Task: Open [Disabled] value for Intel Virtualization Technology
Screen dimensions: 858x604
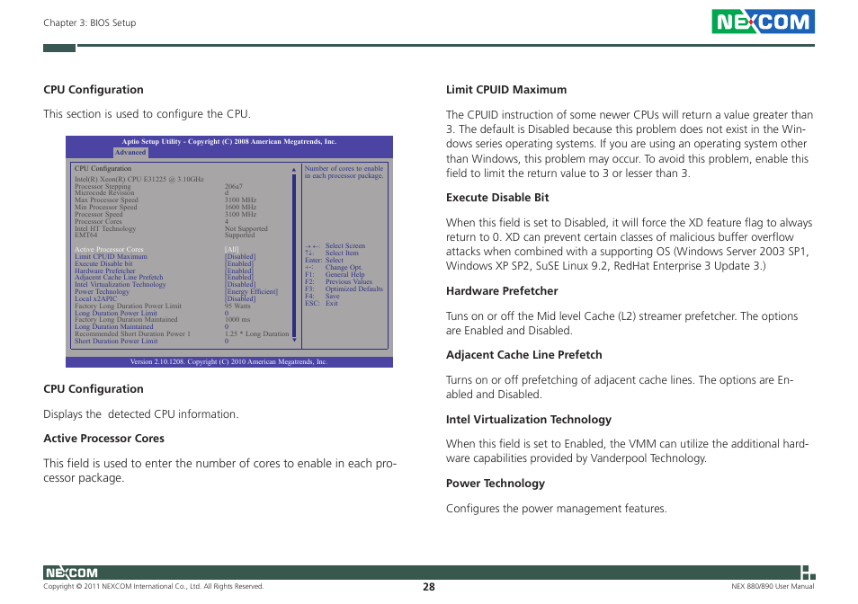Action: (239, 284)
